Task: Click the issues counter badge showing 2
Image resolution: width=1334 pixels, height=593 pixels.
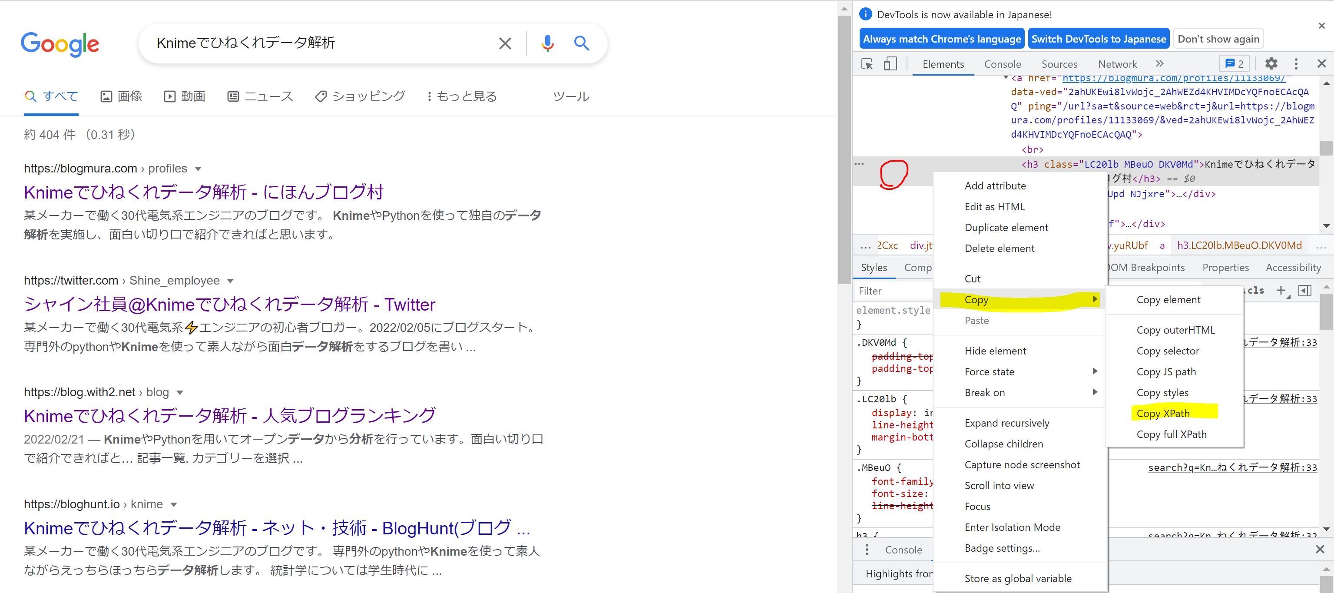Action: pyautogui.click(x=1234, y=64)
